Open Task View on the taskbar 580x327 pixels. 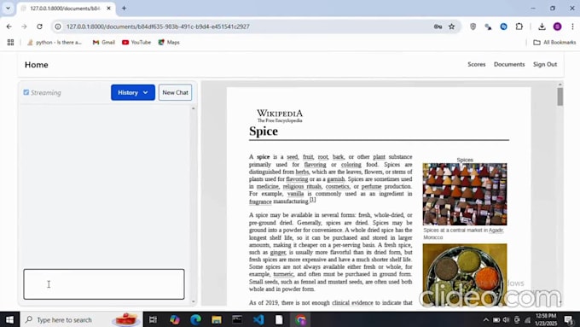pyautogui.click(x=153, y=319)
